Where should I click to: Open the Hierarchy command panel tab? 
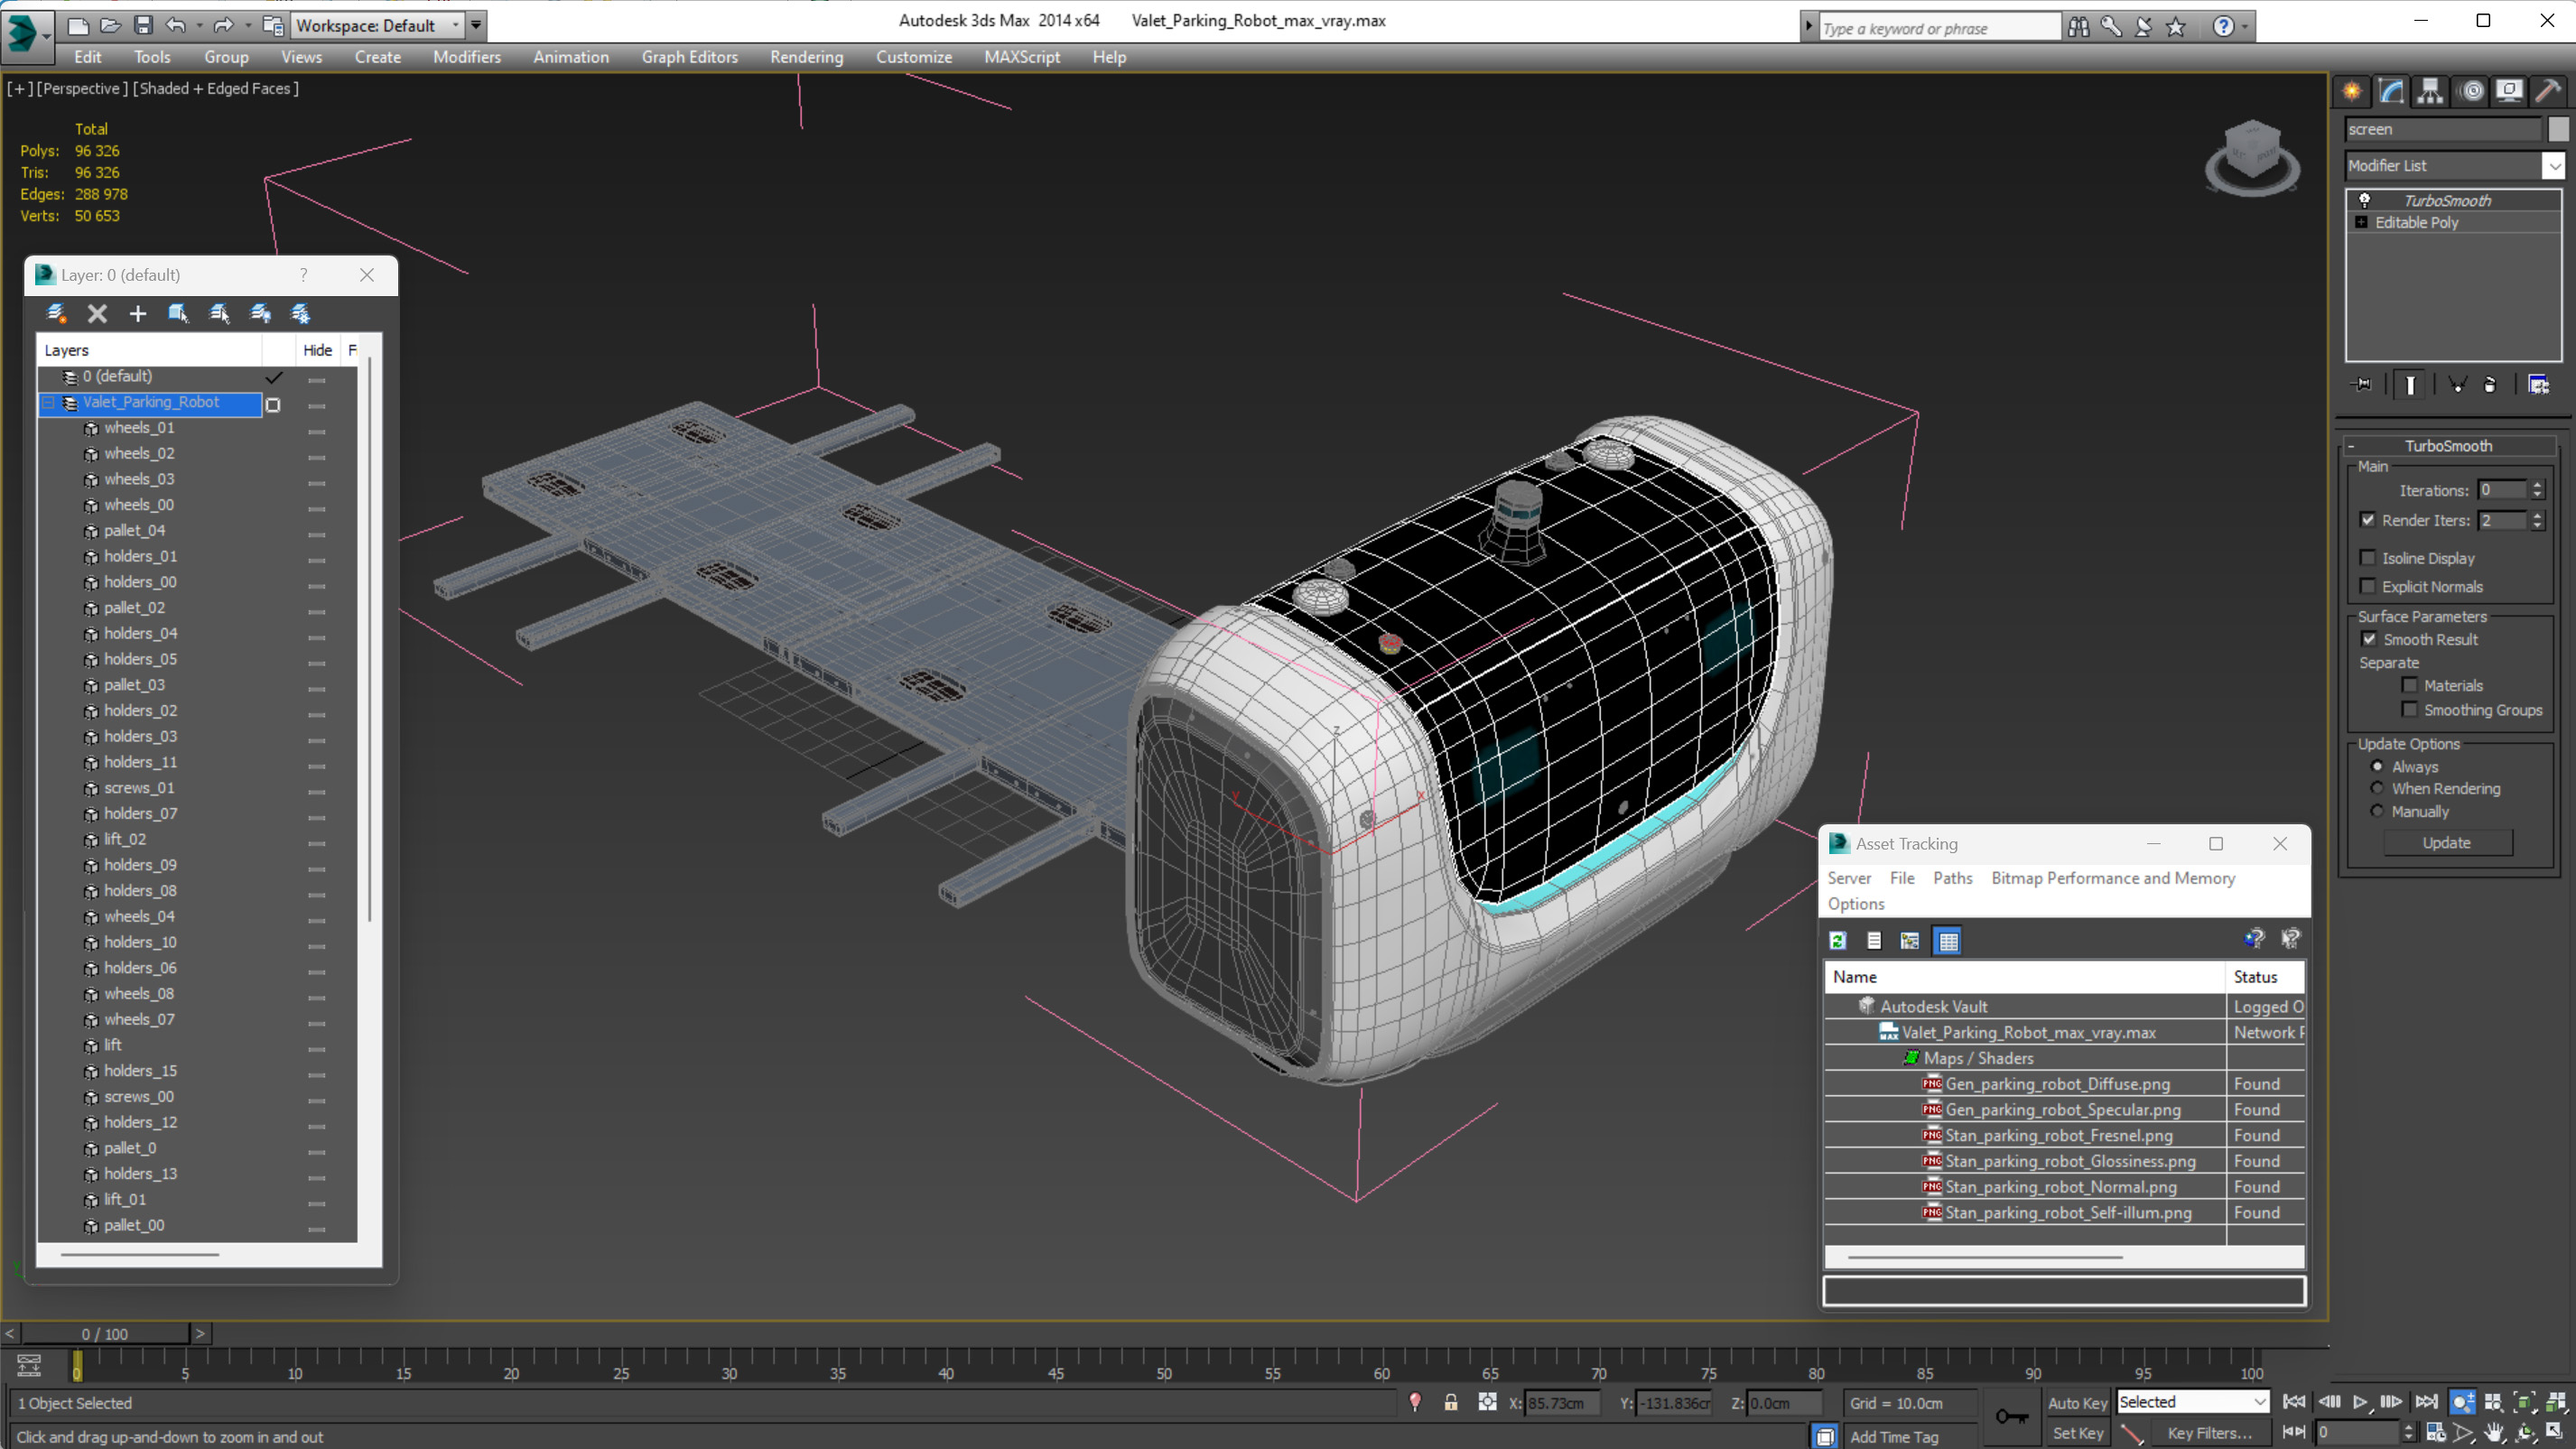[x=2430, y=91]
